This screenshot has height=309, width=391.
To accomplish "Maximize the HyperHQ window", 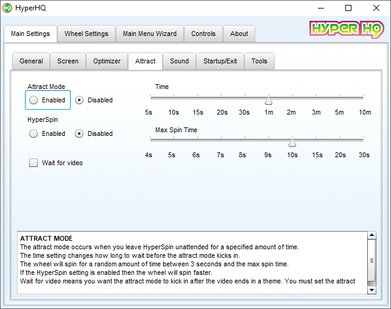I will coord(348,9).
